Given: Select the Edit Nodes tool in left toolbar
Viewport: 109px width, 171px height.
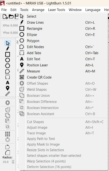Looking at the screenshot, I should tap(8, 71).
